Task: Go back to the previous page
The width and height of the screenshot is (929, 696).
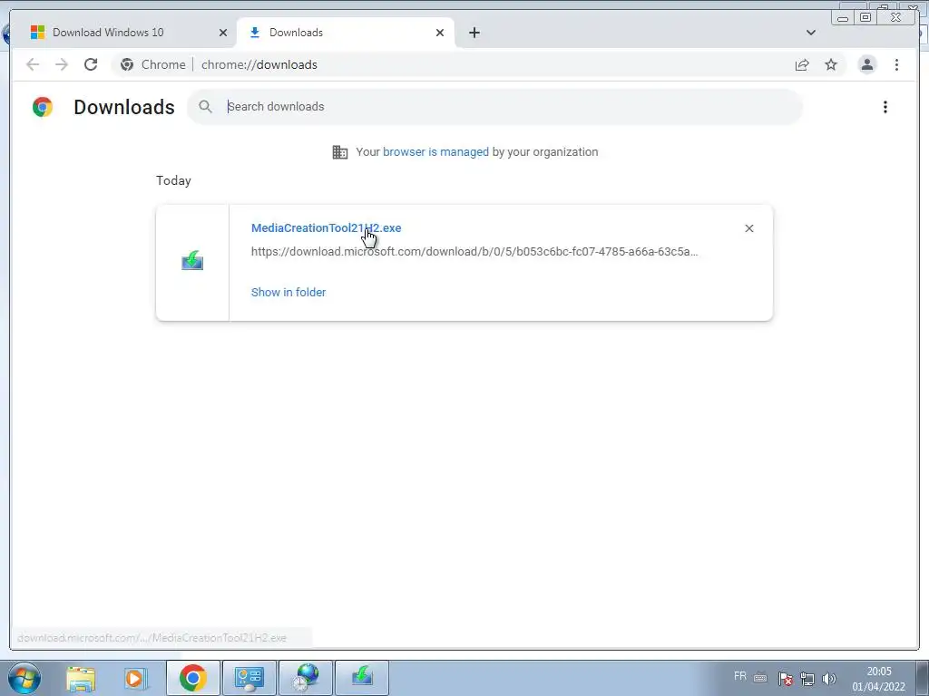Action: tap(33, 64)
